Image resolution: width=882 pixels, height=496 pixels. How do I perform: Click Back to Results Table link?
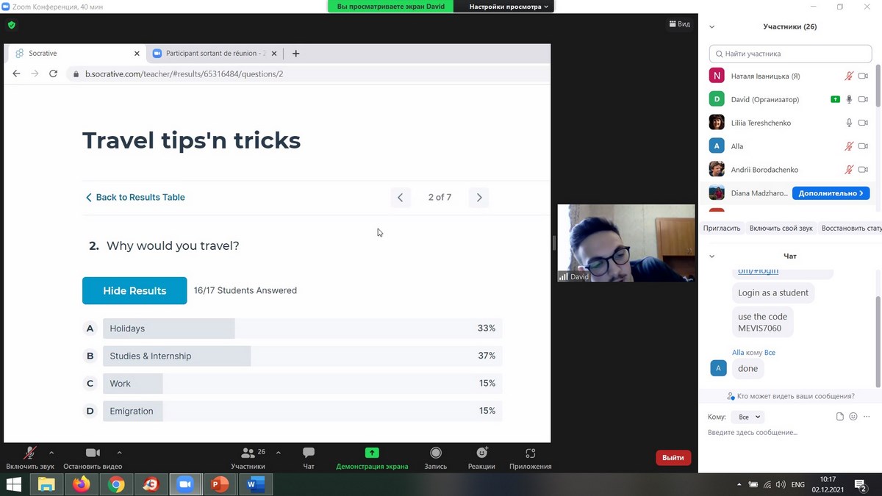point(135,198)
